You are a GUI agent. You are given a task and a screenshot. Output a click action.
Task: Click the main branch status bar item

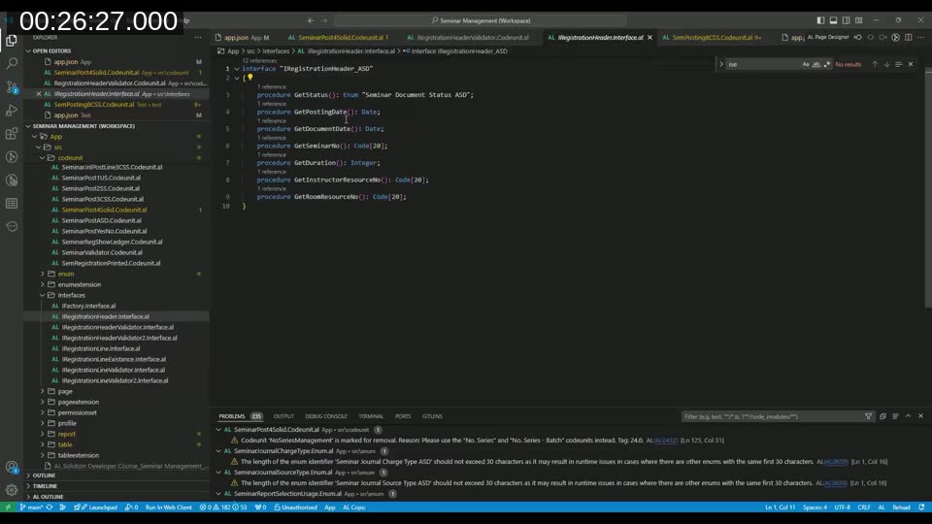pyautogui.click(x=31, y=508)
